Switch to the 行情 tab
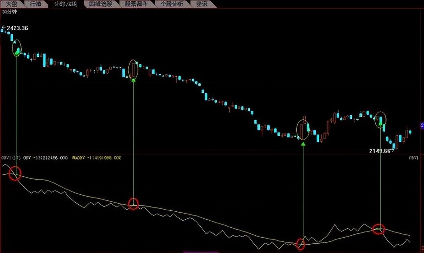 [x=35, y=4]
